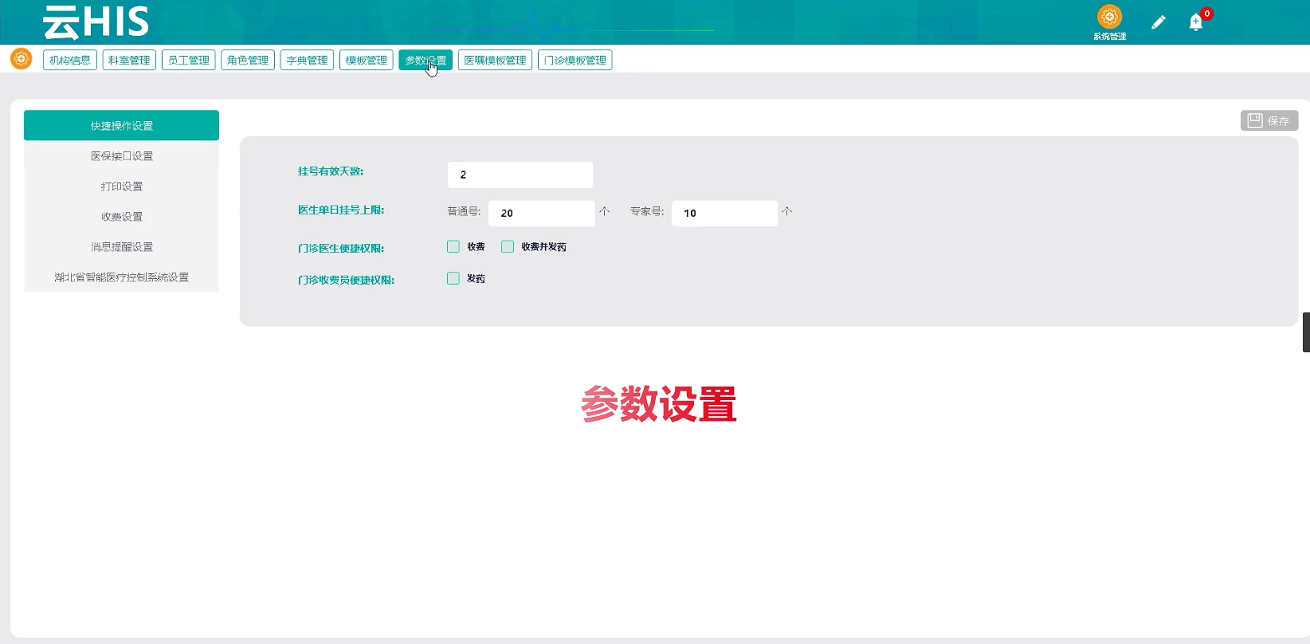Click the orange gear icon beside 机构信息
The height and width of the screenshot is (644, 1310).
[x=21, y=59]
